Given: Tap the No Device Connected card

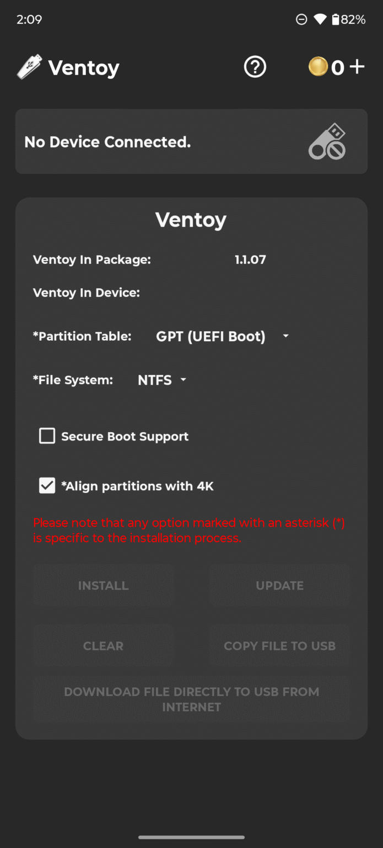Looking at the screenshot, I should pyautogui.click(x=191, y=141).
